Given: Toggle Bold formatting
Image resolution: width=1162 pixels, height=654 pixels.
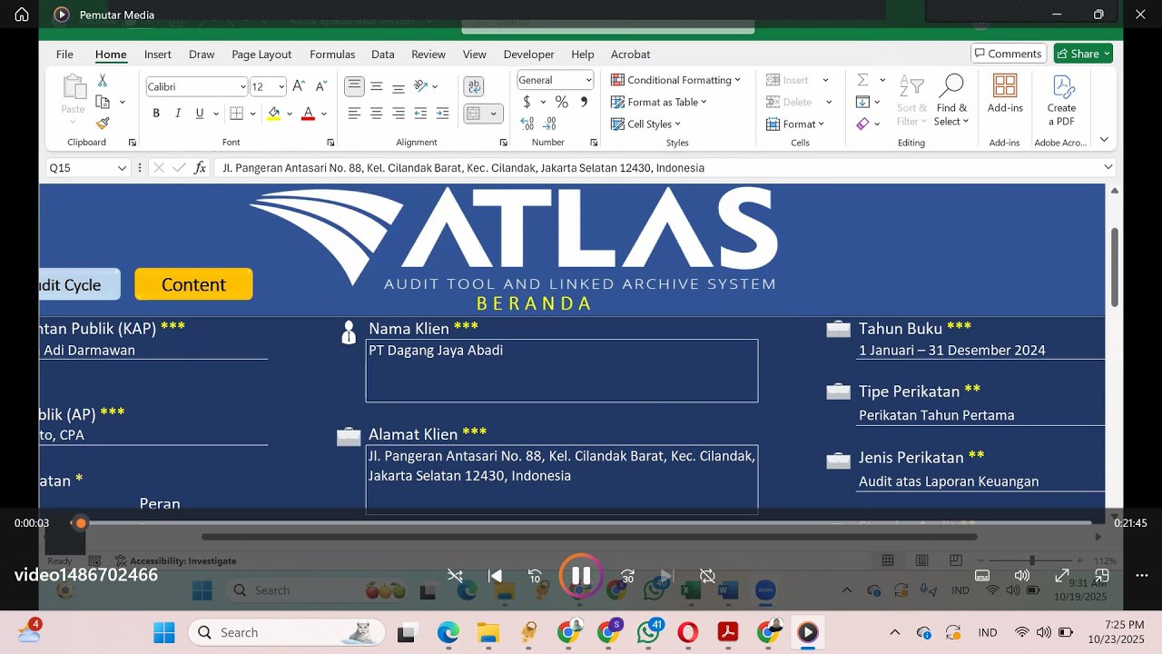Looking at the screenshot, I should tap(156, 114).
